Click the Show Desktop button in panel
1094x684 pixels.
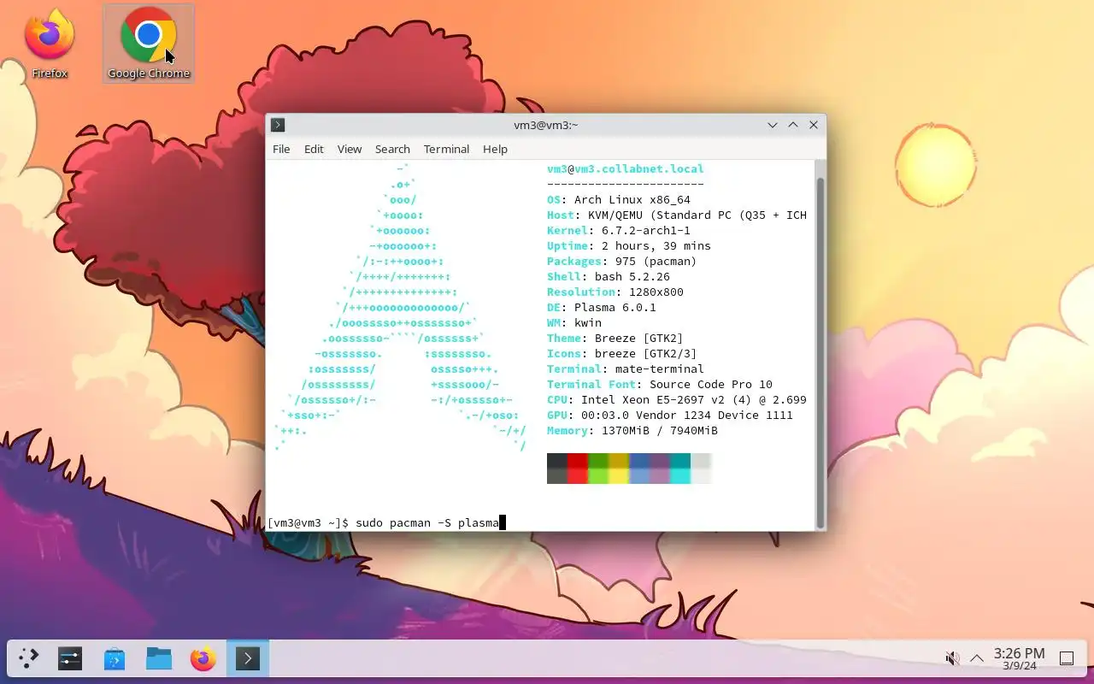point(1067,658)
